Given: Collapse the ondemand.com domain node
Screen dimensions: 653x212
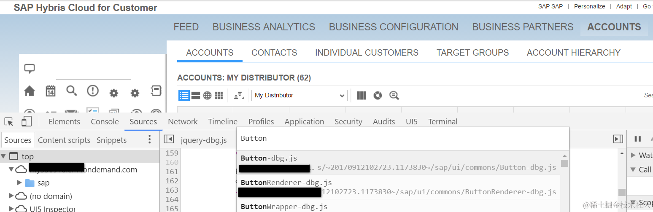Looking at the screenshot, I should coord(11,170).
